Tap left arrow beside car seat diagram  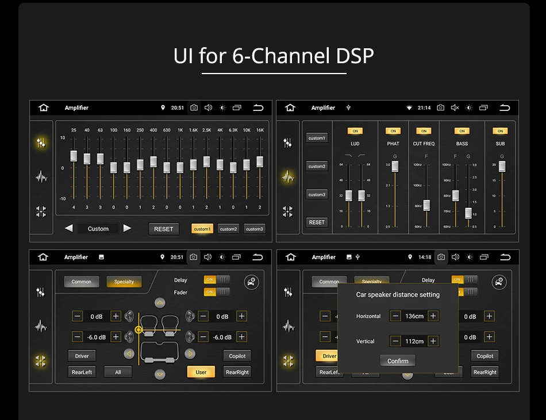pos(129,354)
